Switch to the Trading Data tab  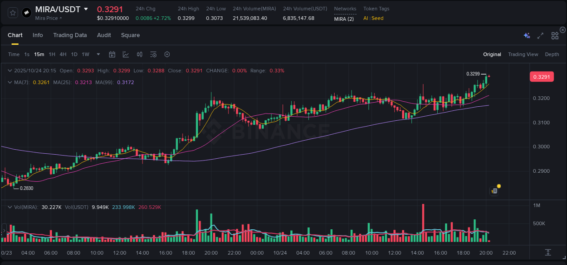coord(70,35)
